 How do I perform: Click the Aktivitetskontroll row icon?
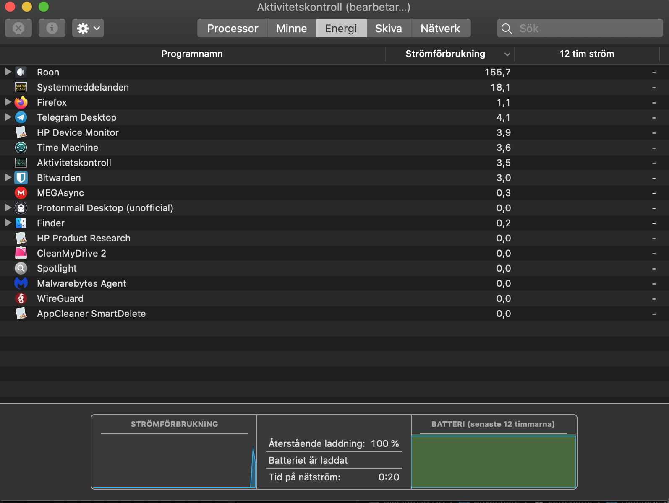pyautogui.click(x=21, y=163)
